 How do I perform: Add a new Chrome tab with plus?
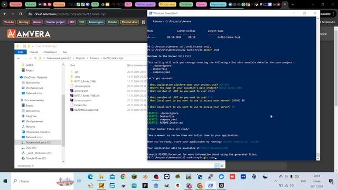[x=293, y=5]
